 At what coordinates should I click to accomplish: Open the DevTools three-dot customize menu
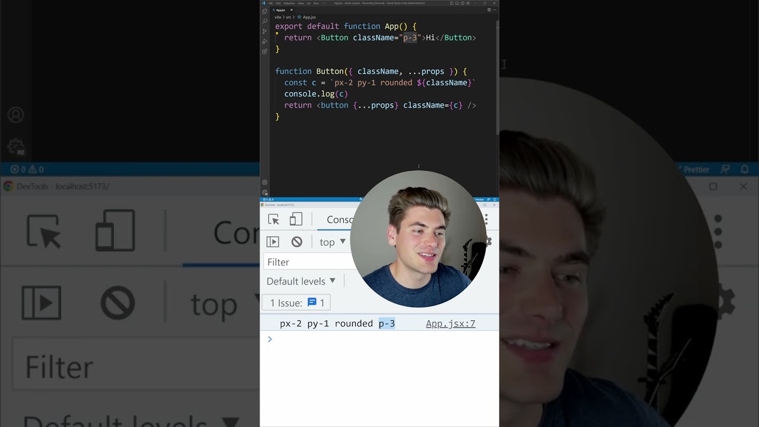(x=486, y=219)
